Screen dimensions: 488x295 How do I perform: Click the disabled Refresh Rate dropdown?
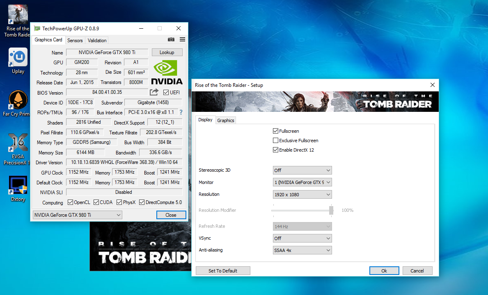302,227
